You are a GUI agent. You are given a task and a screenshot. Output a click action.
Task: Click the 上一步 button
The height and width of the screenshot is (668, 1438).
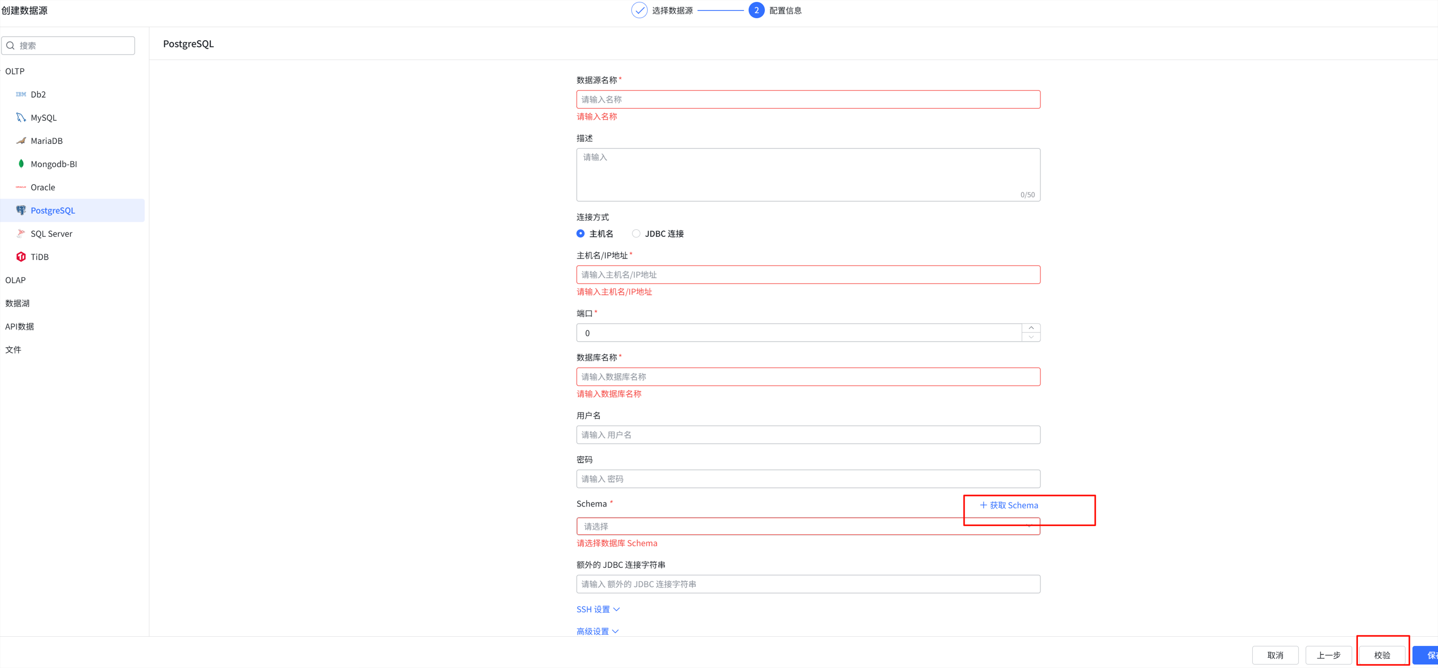tap(1328, 655)
